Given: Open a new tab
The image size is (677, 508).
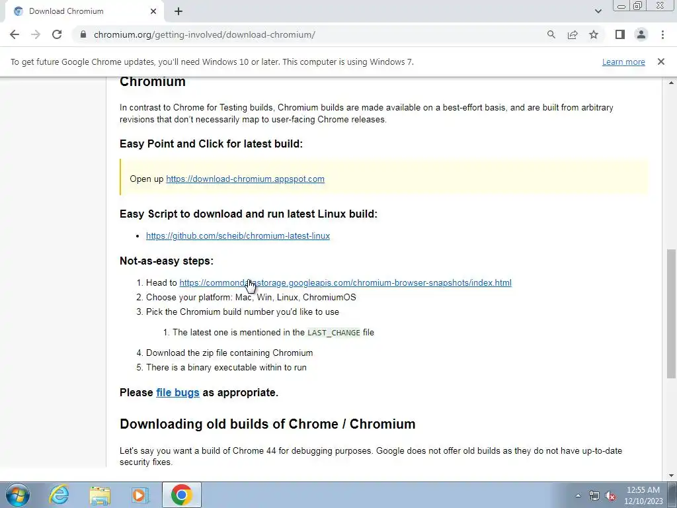Looking at the screenshot, I should click(179, 11).
